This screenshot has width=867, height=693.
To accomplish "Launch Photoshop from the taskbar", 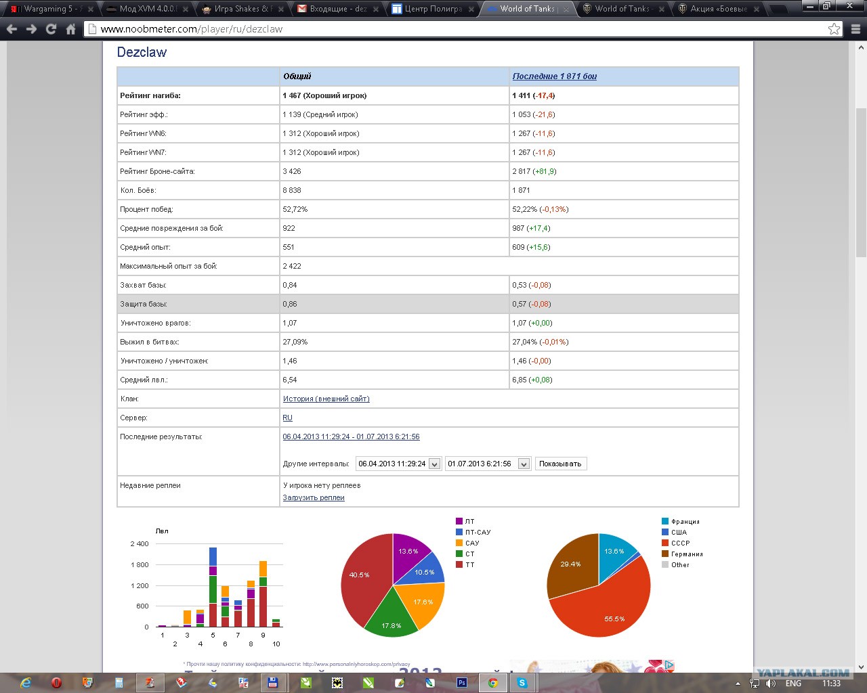I will point(462,683).
